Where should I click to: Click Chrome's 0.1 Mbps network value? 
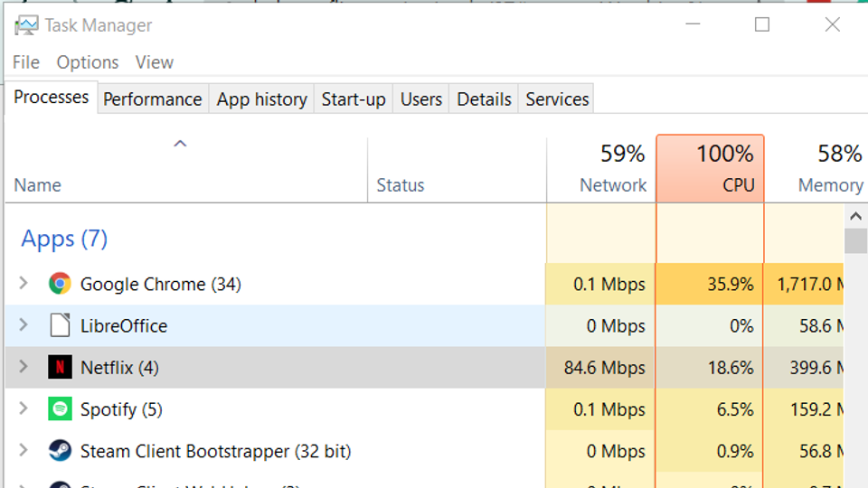(609, 285)
